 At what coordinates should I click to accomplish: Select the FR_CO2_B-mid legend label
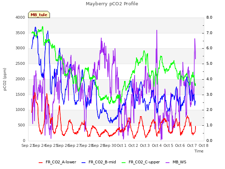pos(102,162)
